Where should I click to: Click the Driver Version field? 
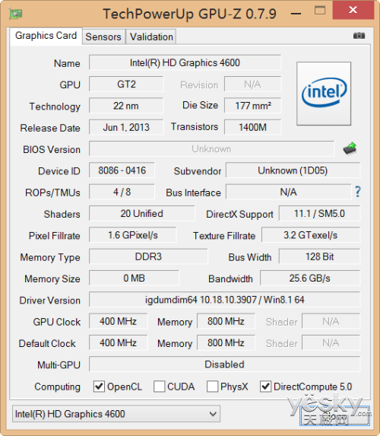[x=224, y=300]
